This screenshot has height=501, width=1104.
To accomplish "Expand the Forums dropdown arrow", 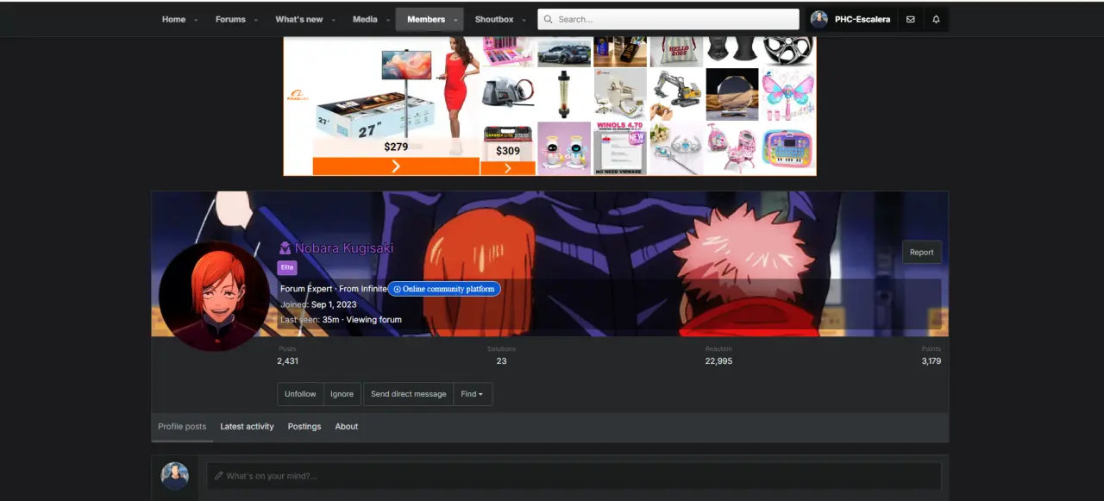I will click(256, 20).
